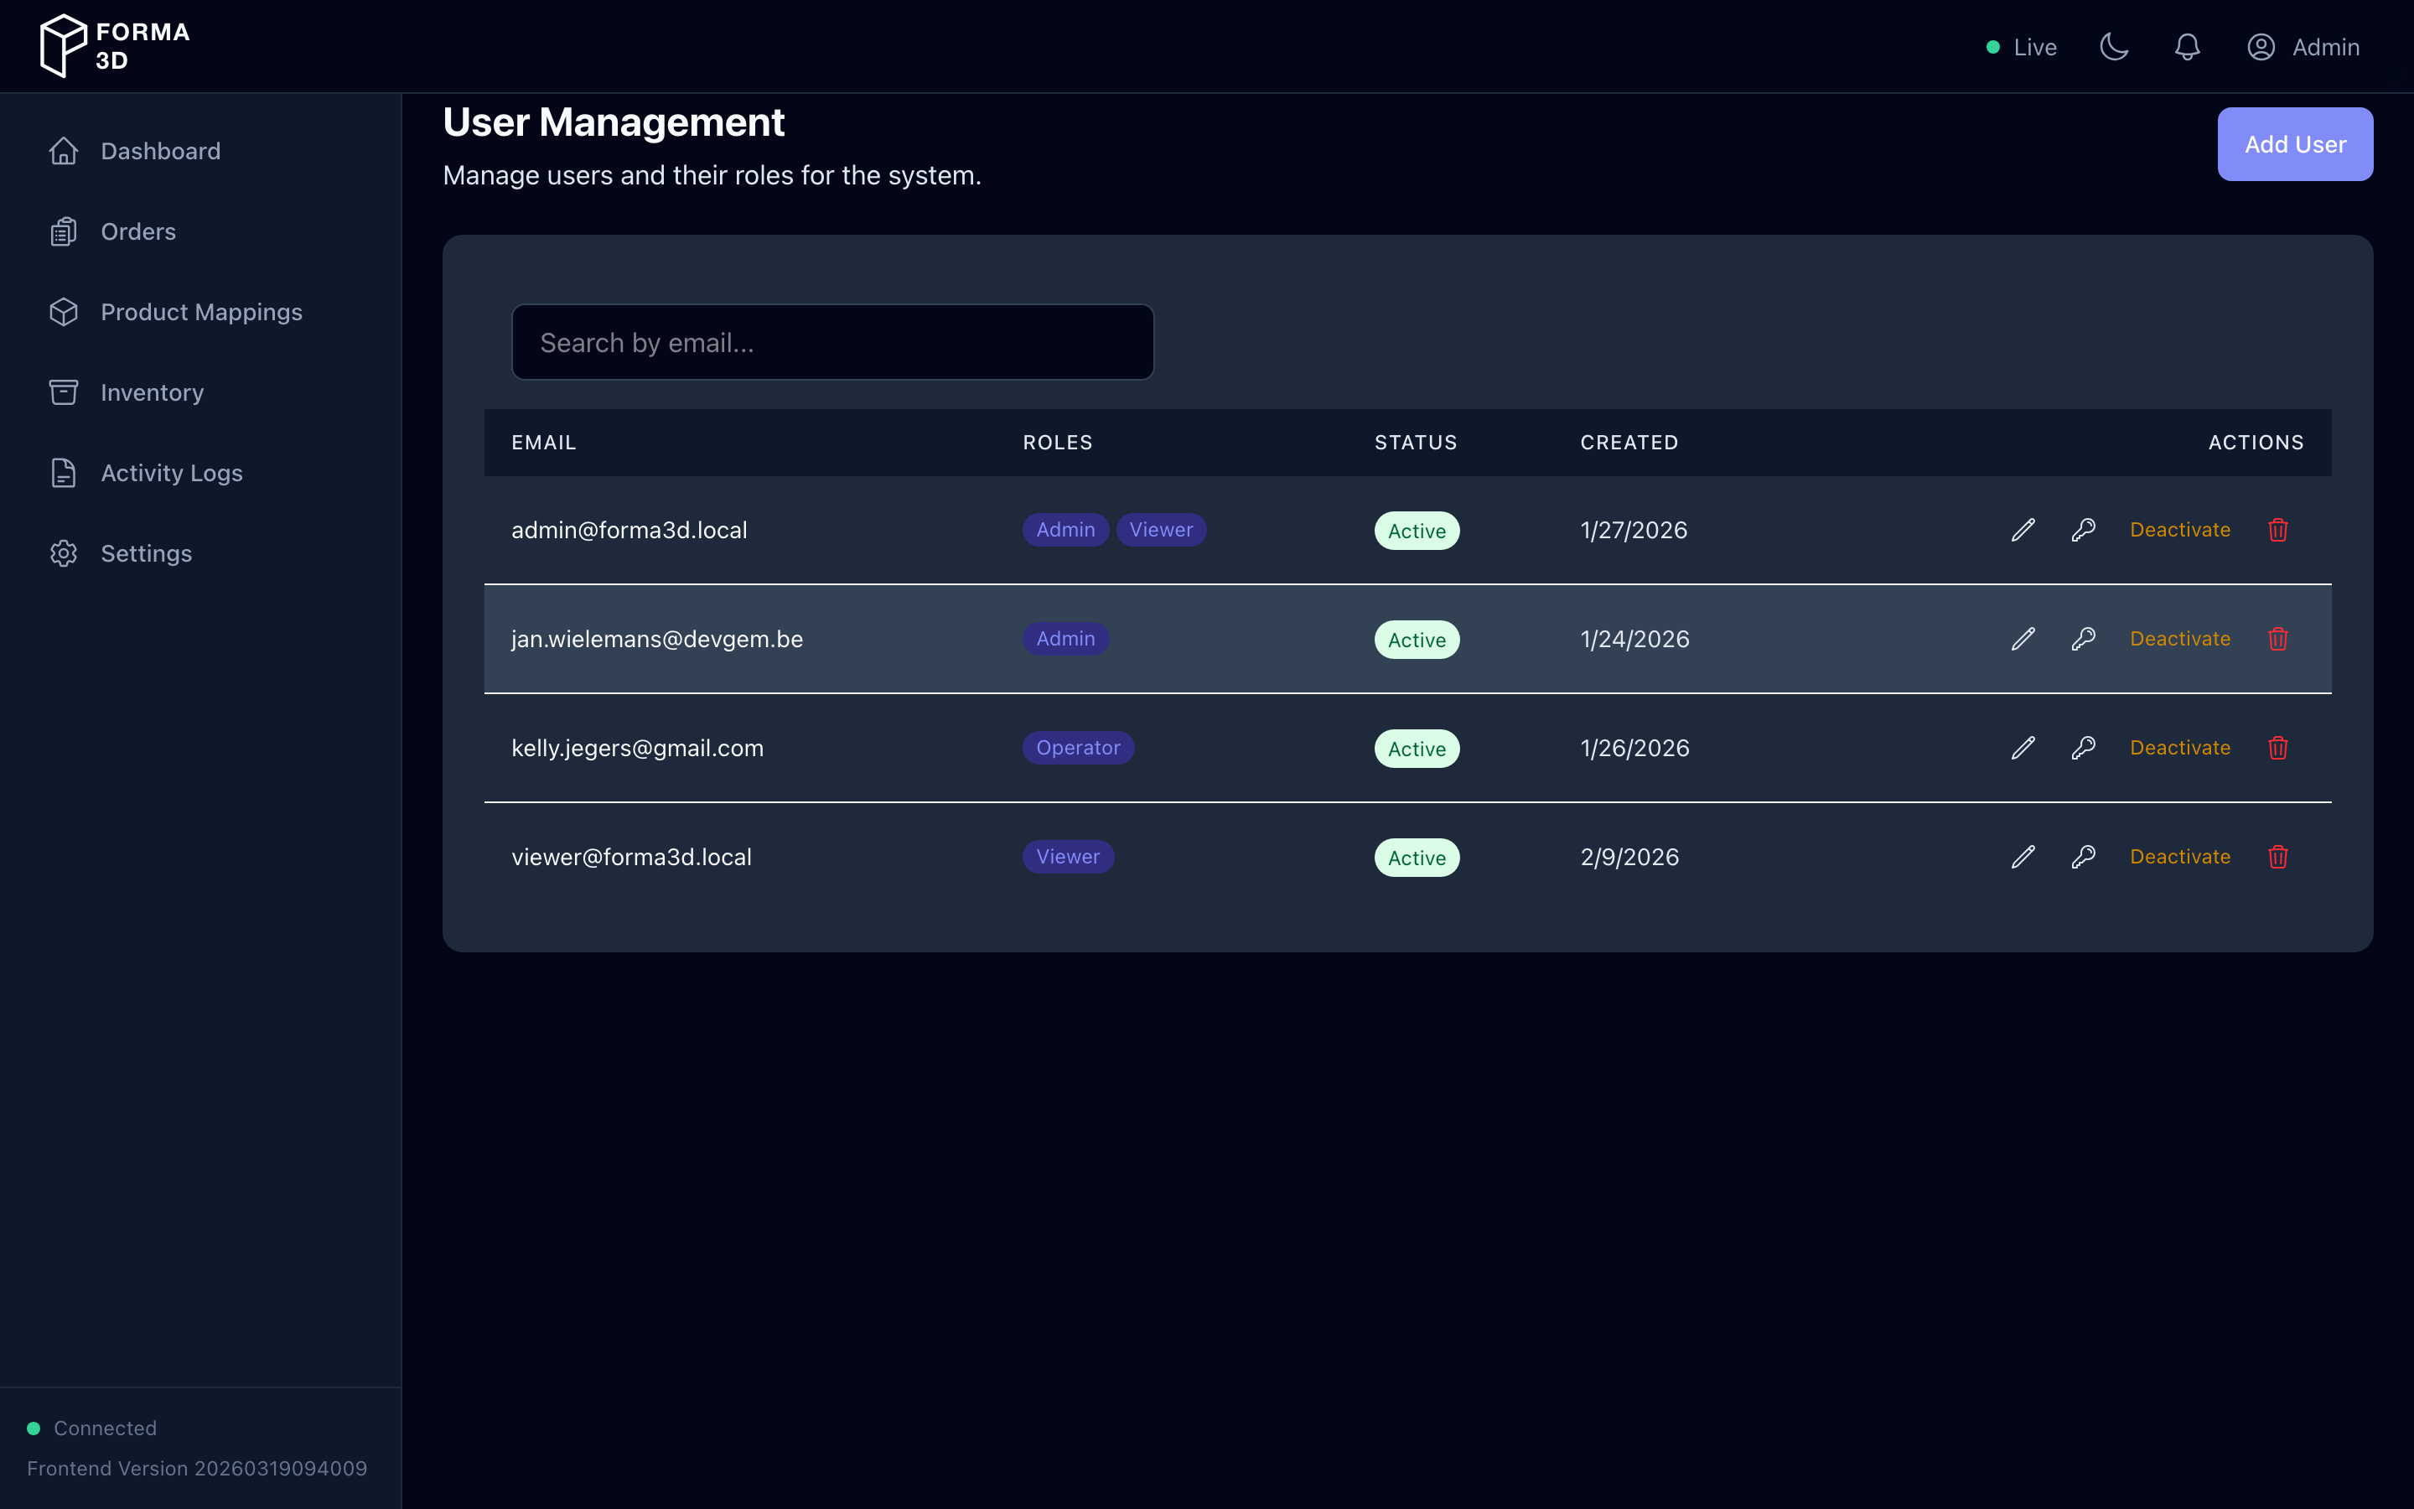Sort the table by the EMAIL column header

[x=544, y=442]
